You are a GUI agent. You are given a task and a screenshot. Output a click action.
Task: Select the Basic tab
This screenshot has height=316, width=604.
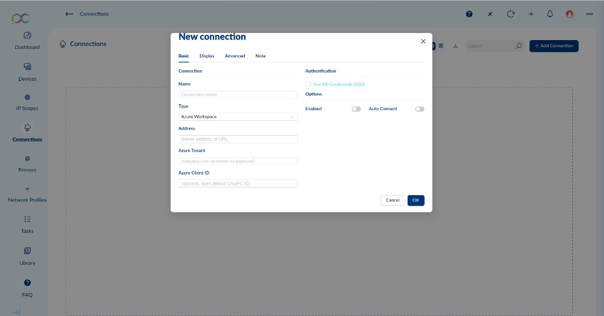[184, 56]
